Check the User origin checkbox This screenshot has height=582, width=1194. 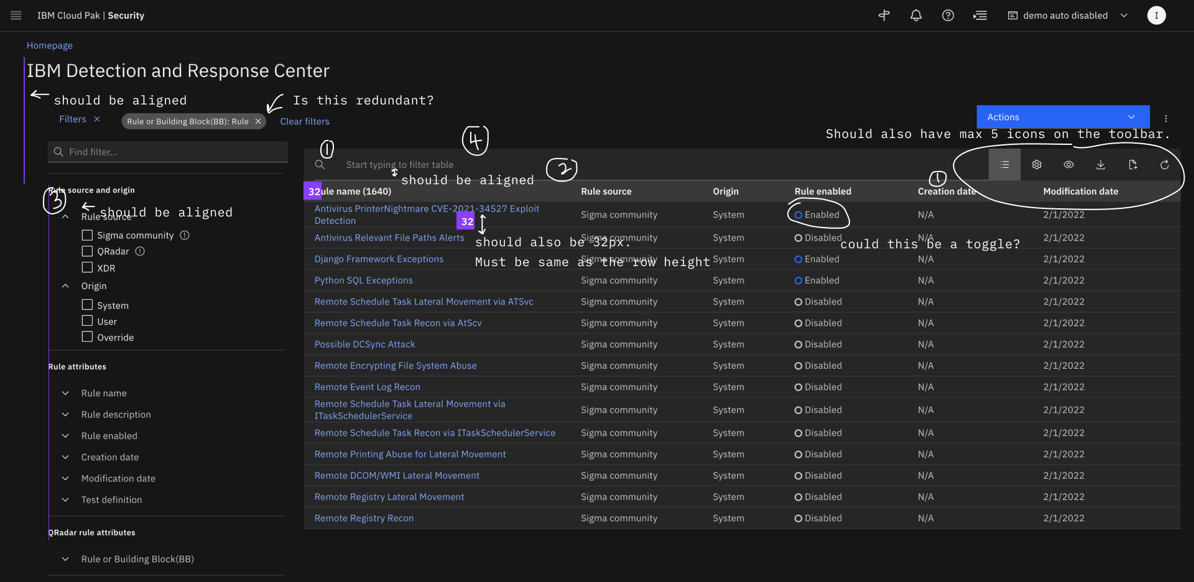[87, 321]
